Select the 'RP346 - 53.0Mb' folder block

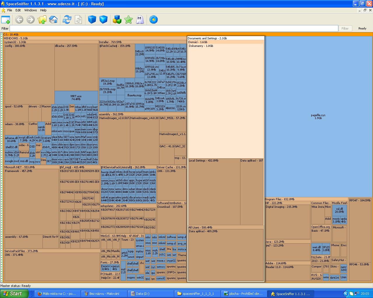coord(360,272)
